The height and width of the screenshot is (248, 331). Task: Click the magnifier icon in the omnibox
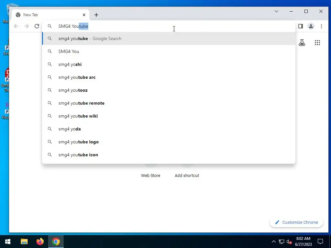coord(49,26)
